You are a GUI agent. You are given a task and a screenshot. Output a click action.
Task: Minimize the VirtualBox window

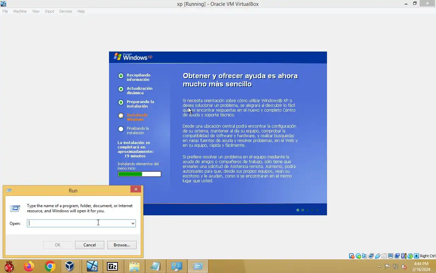[406, 4]
